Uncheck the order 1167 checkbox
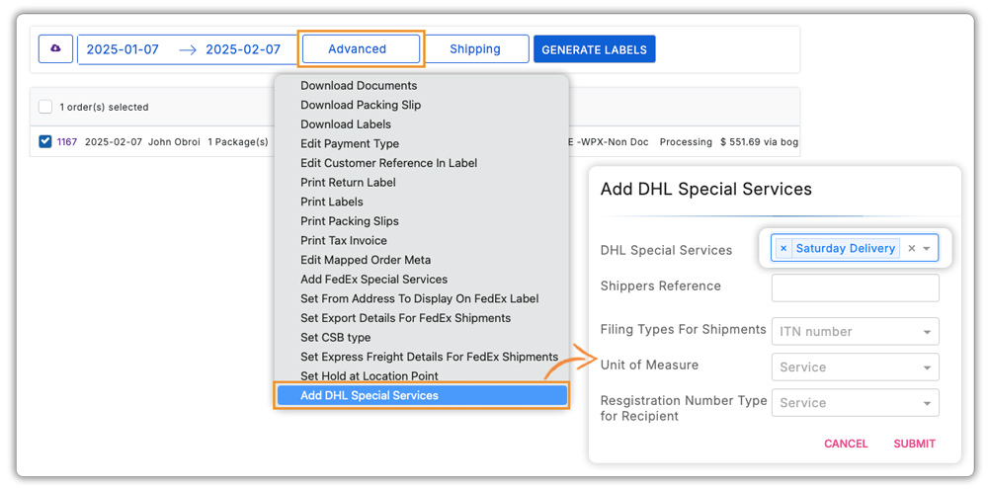 click(45, 141)
